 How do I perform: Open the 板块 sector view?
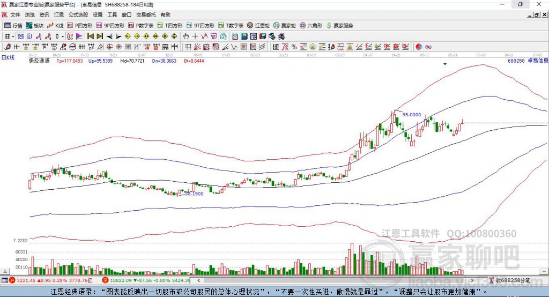(x=35, y=26)
